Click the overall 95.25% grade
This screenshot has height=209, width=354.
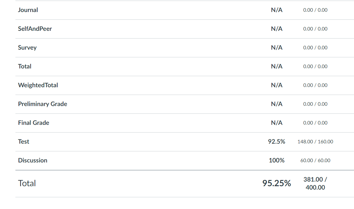[276, 183]
